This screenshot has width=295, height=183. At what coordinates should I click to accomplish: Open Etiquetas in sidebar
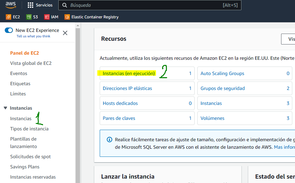[20, 84]
